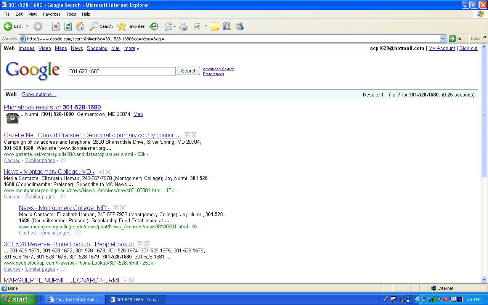Click the Google search query input field
488x305 pixels.
pyautogui.click(x=122, y=71)
